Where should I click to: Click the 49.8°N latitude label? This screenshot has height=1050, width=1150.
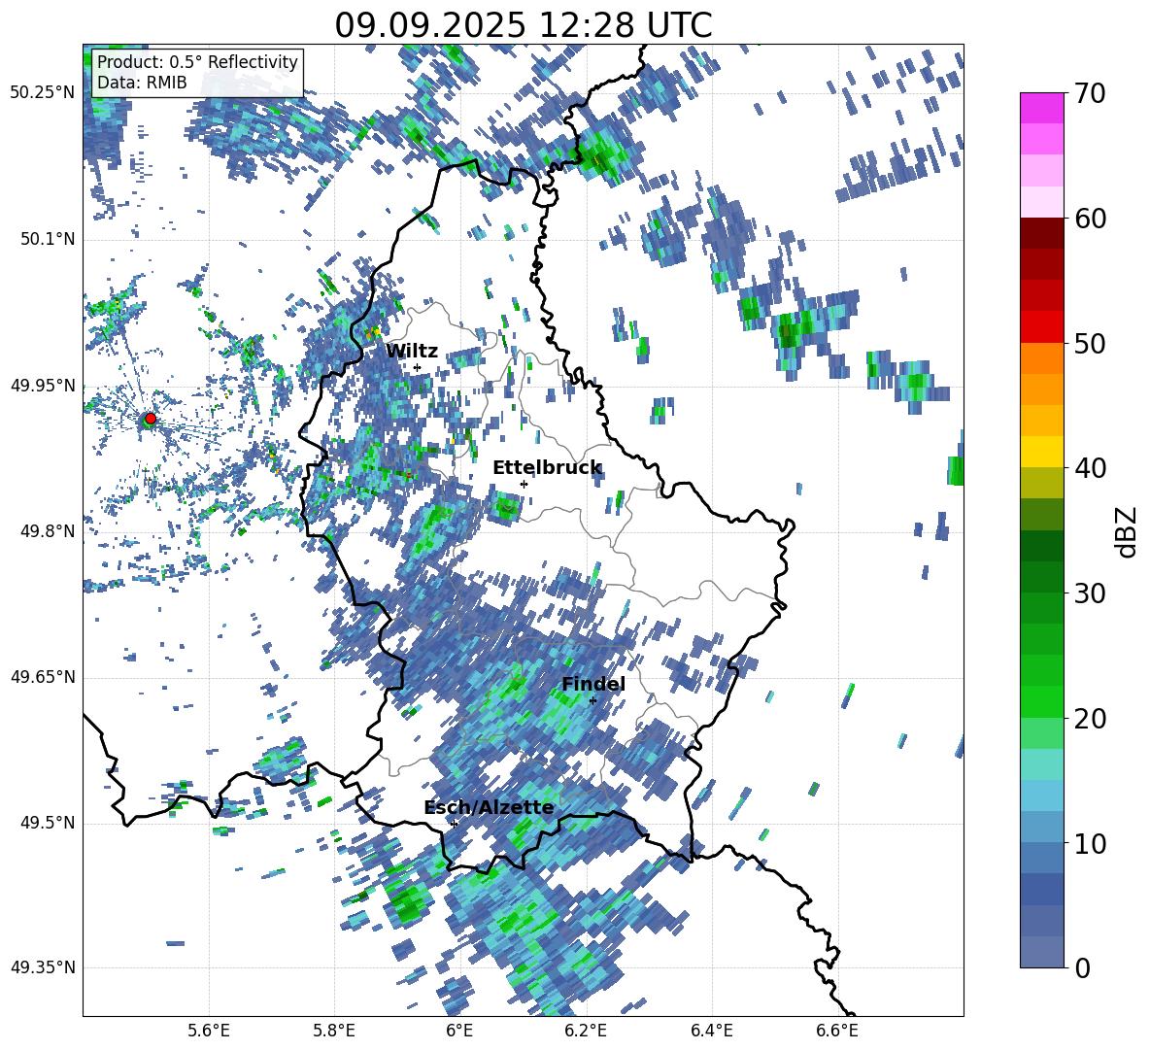pos(47,531)
